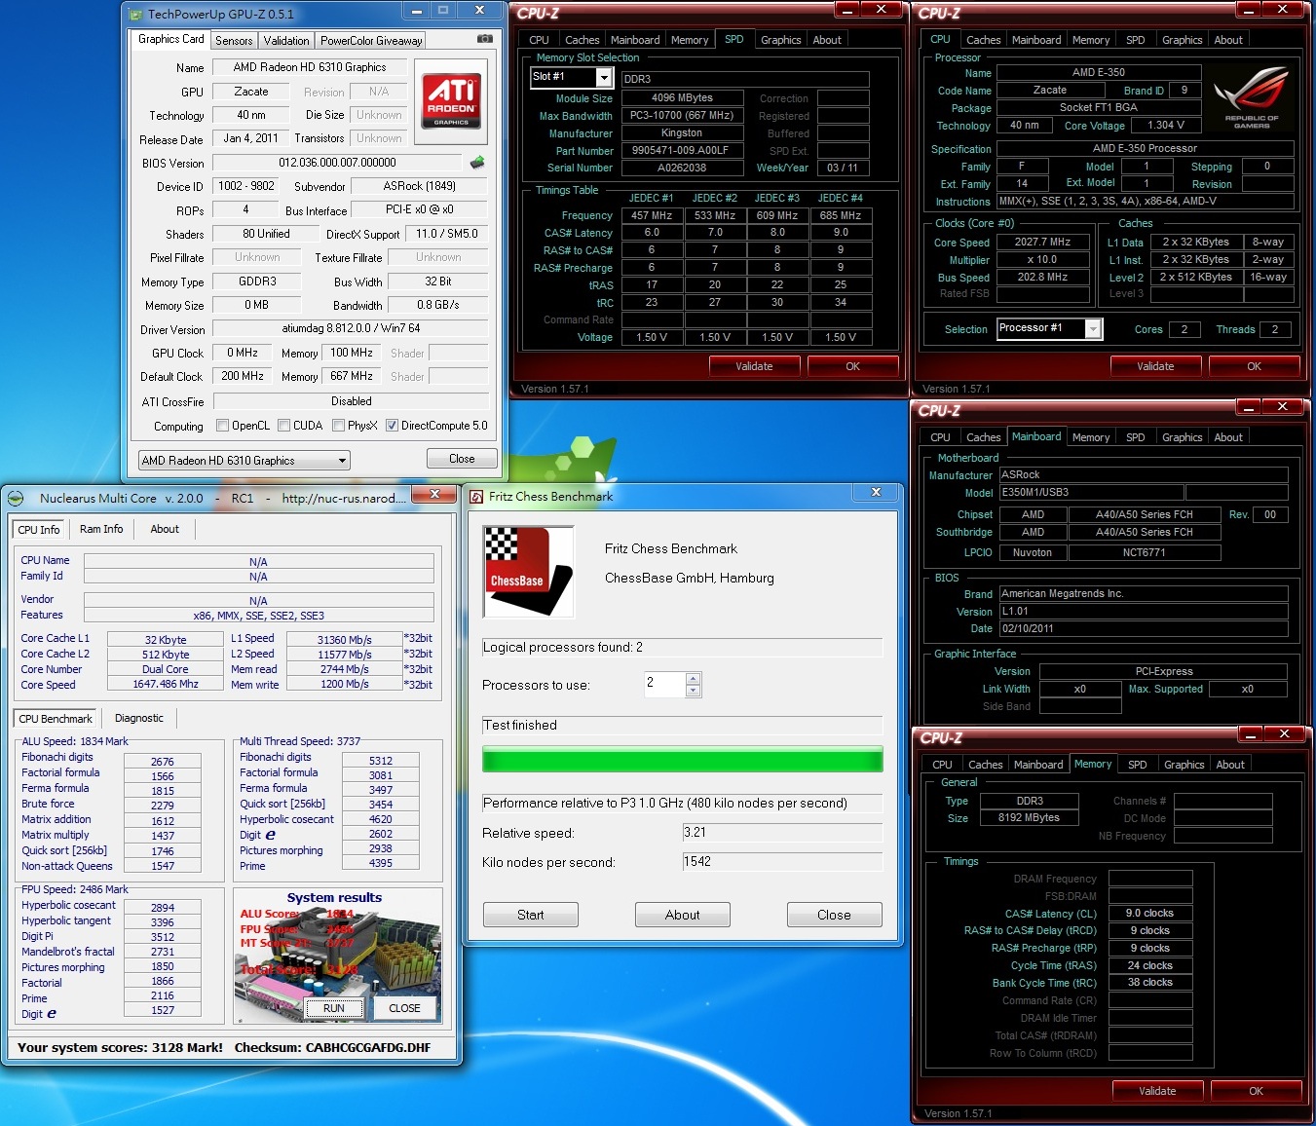This screenshot has width=1316, height=1126.
Task: Open the Validation tab in GPU-Z
Action: (x=286, y=40)
